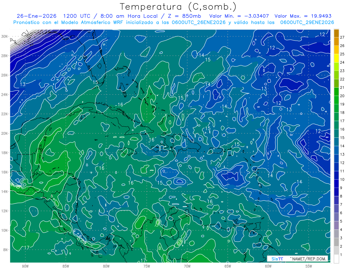The width and height of the screenshot is (350, 270).
Task: Click the 16N latitude axis label
Action: (5, 172)
